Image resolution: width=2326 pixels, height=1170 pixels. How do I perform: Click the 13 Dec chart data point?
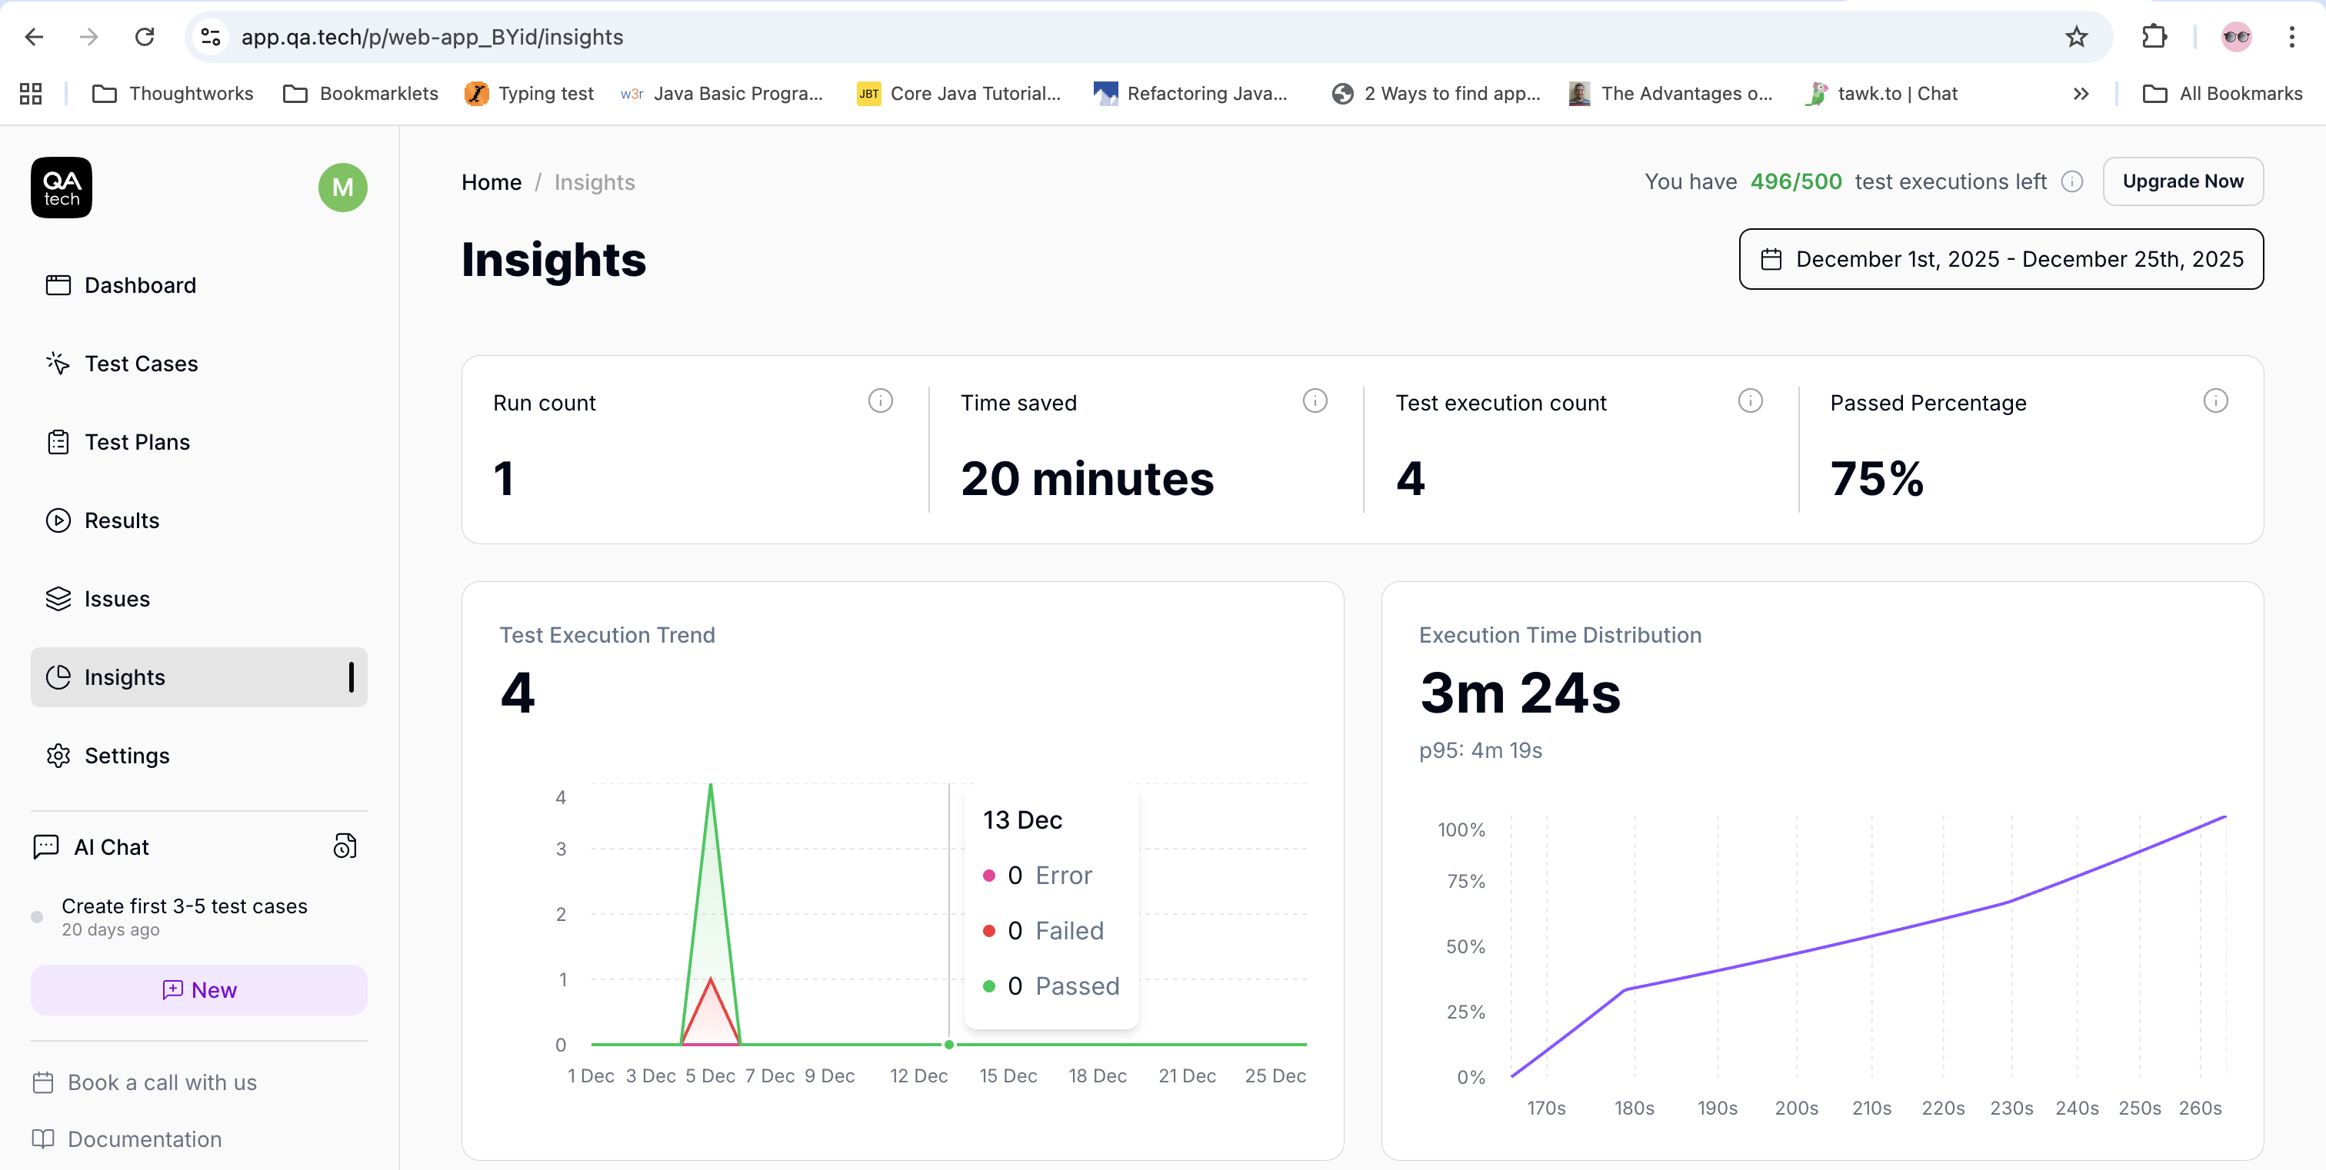coord(948,1045)
